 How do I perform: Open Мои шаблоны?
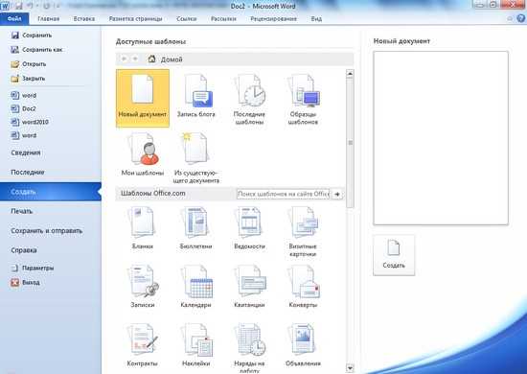pos(143,154)
